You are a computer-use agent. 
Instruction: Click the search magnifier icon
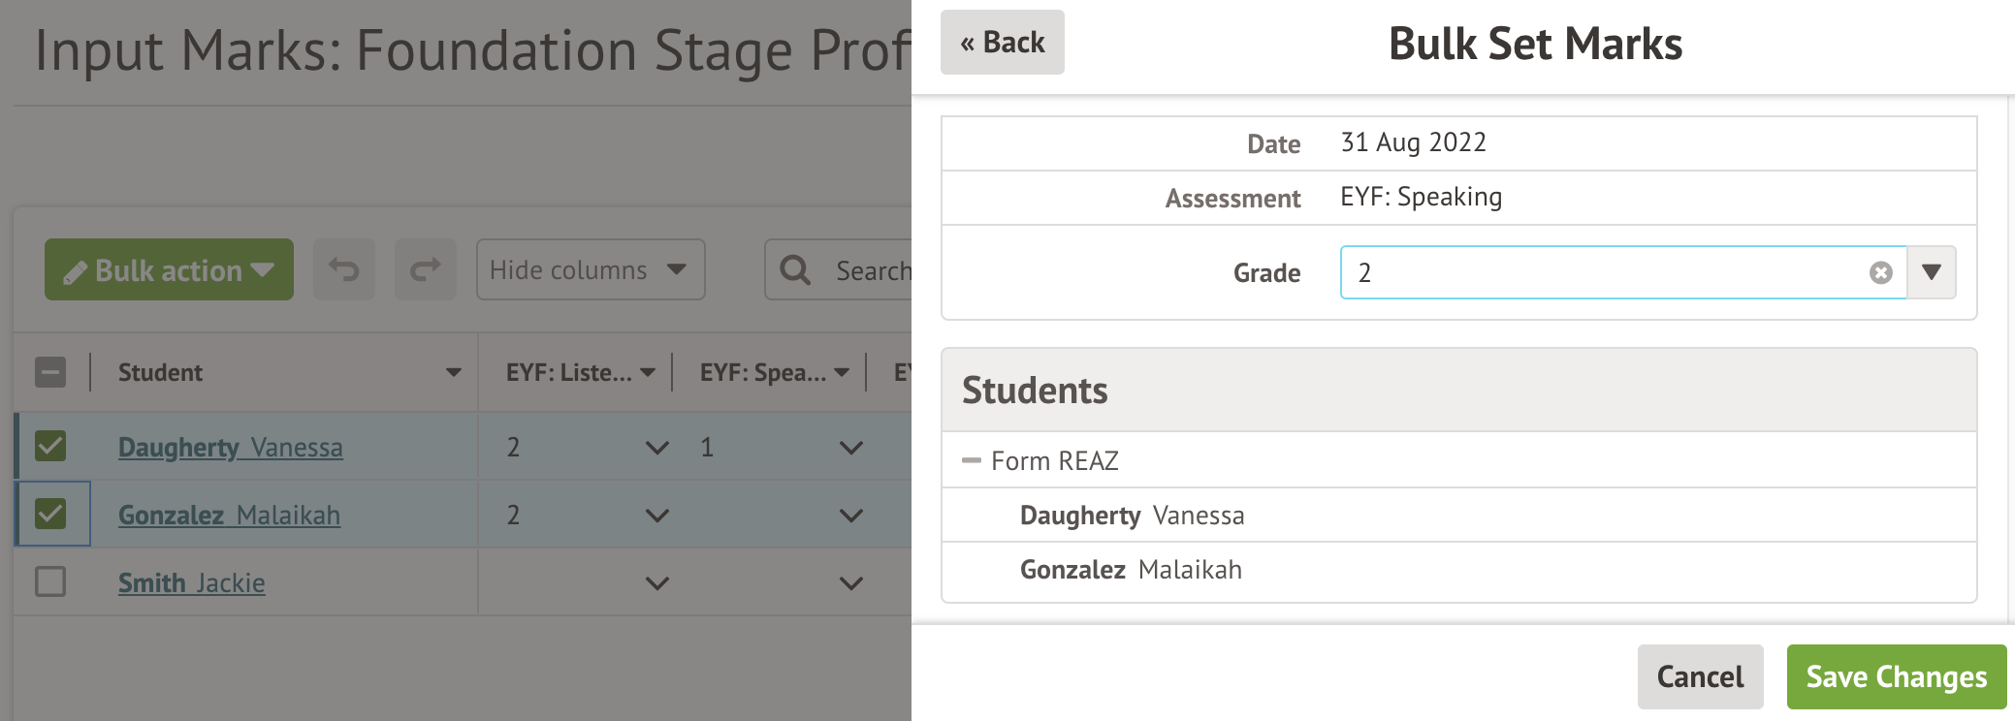point(795,269)
